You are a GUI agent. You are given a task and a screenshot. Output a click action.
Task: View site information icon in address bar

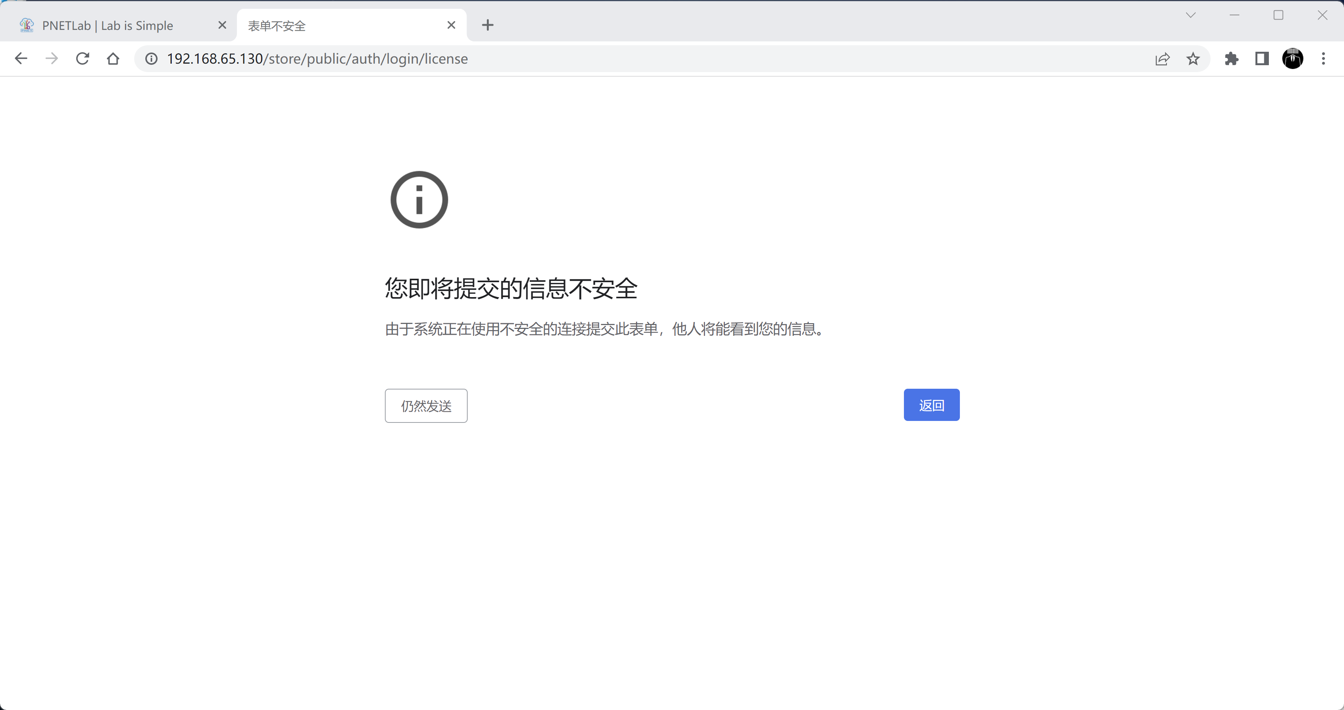click(151, 59)
